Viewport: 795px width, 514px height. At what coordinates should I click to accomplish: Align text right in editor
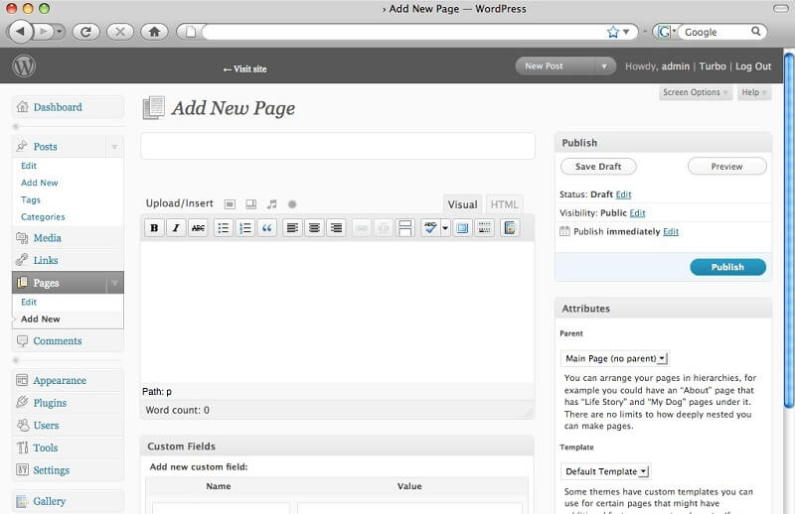[336, 228]
